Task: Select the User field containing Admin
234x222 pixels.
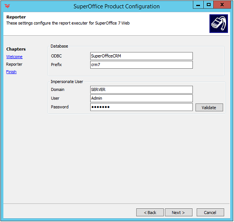Action: coord(142,99)
